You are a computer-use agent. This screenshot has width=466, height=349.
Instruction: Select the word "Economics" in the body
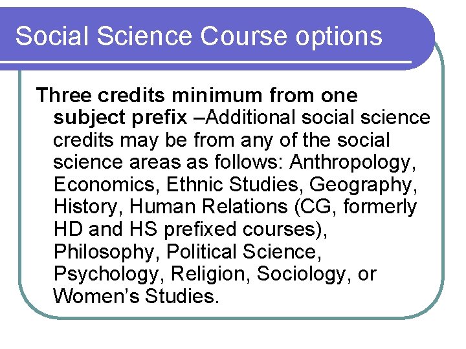[104, 185]
